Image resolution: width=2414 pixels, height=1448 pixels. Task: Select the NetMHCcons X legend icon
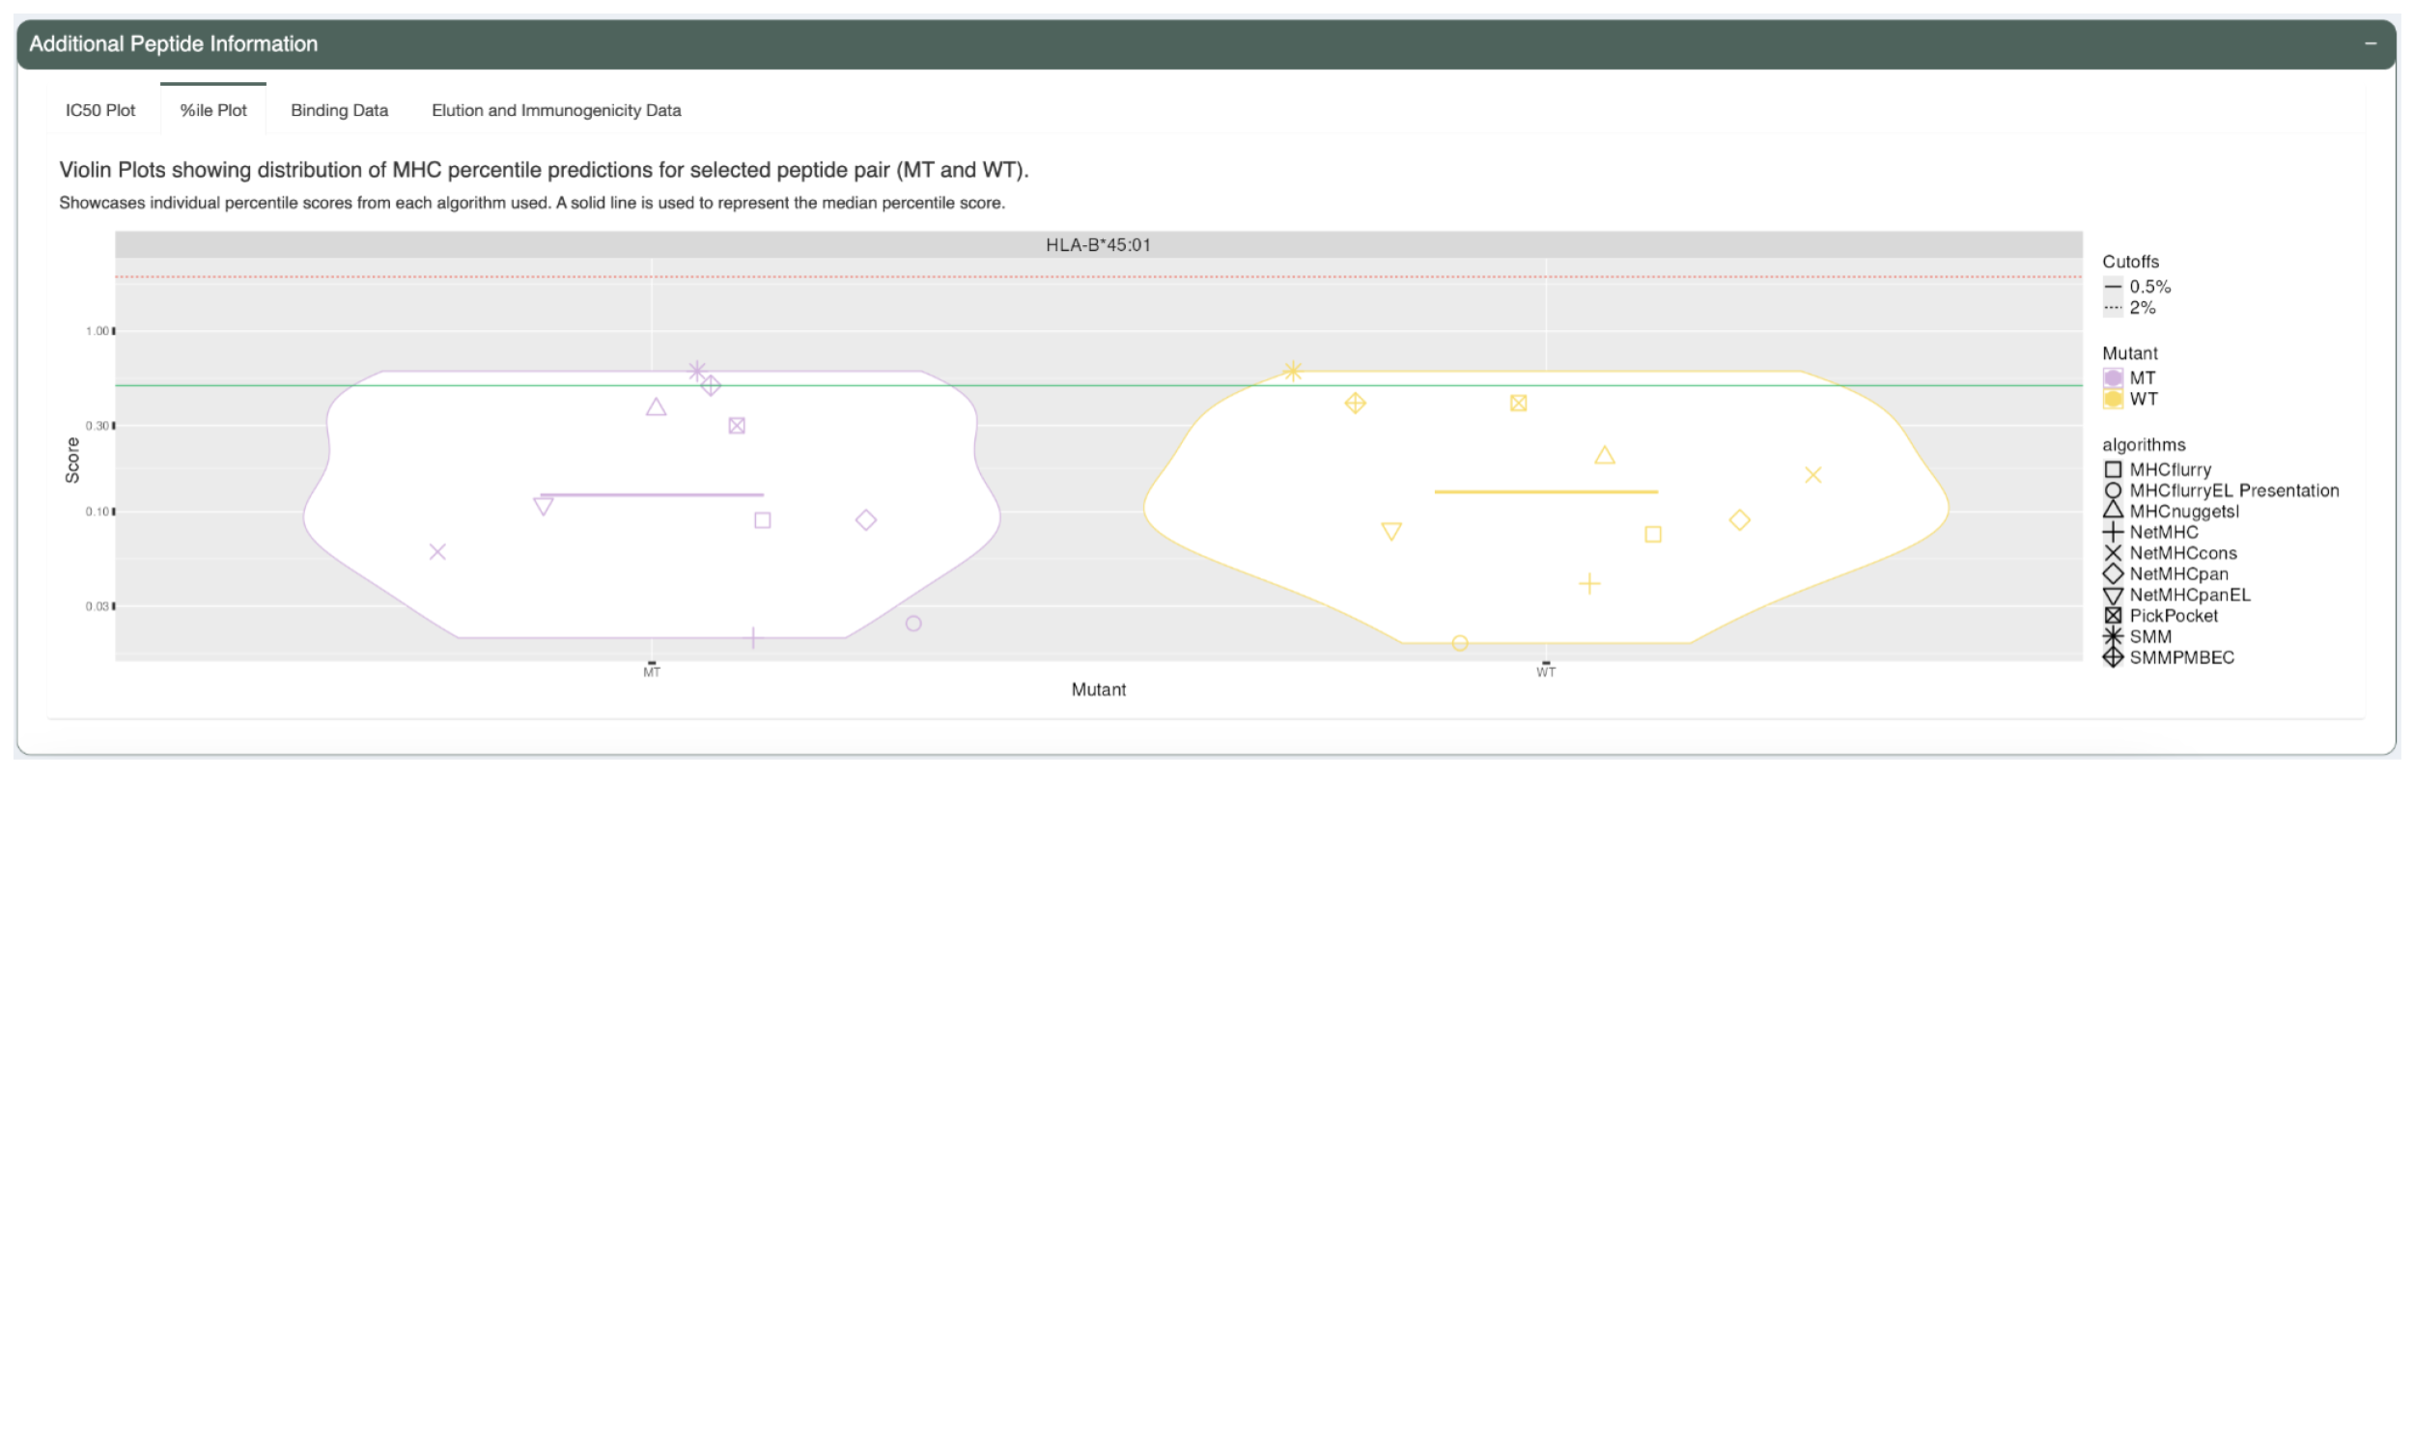click(x=2114, y=552)
